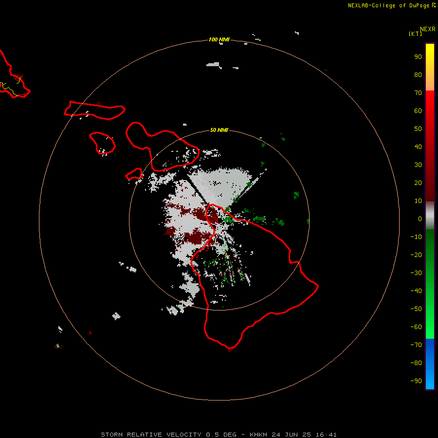Click the -20 value on the velocity scale

tap(416, 255)
